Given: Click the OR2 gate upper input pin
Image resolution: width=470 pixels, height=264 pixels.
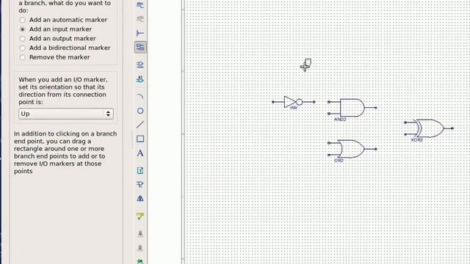Looking at the screenshot, I should click(329, 143).
